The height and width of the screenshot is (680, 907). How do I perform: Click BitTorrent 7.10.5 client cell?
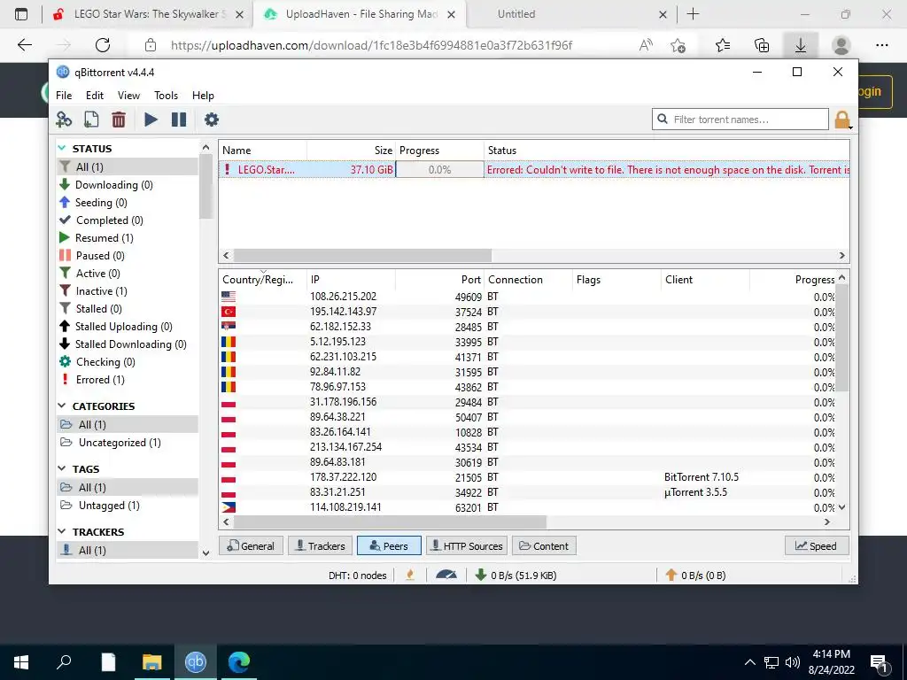tap(702, 477)
